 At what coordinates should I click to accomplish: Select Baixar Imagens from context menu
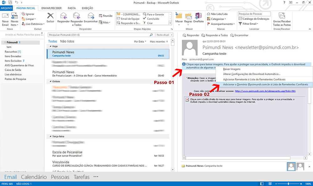click(232, 69)
